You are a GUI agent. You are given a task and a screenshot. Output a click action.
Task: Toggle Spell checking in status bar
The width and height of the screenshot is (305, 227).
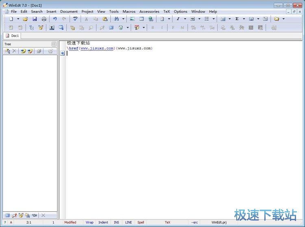141,223
